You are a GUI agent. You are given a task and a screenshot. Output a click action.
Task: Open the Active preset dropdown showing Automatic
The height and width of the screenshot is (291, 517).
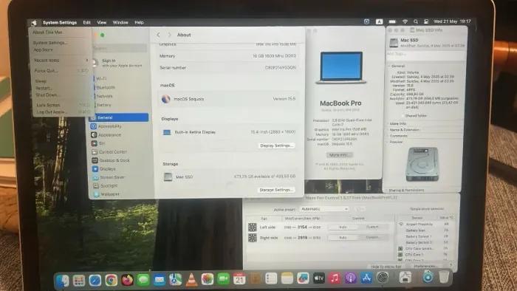[323, 209]
